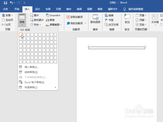163x122 pixels.
Task: Open the 封面 cover page dropdown
Action: (8, 15)
